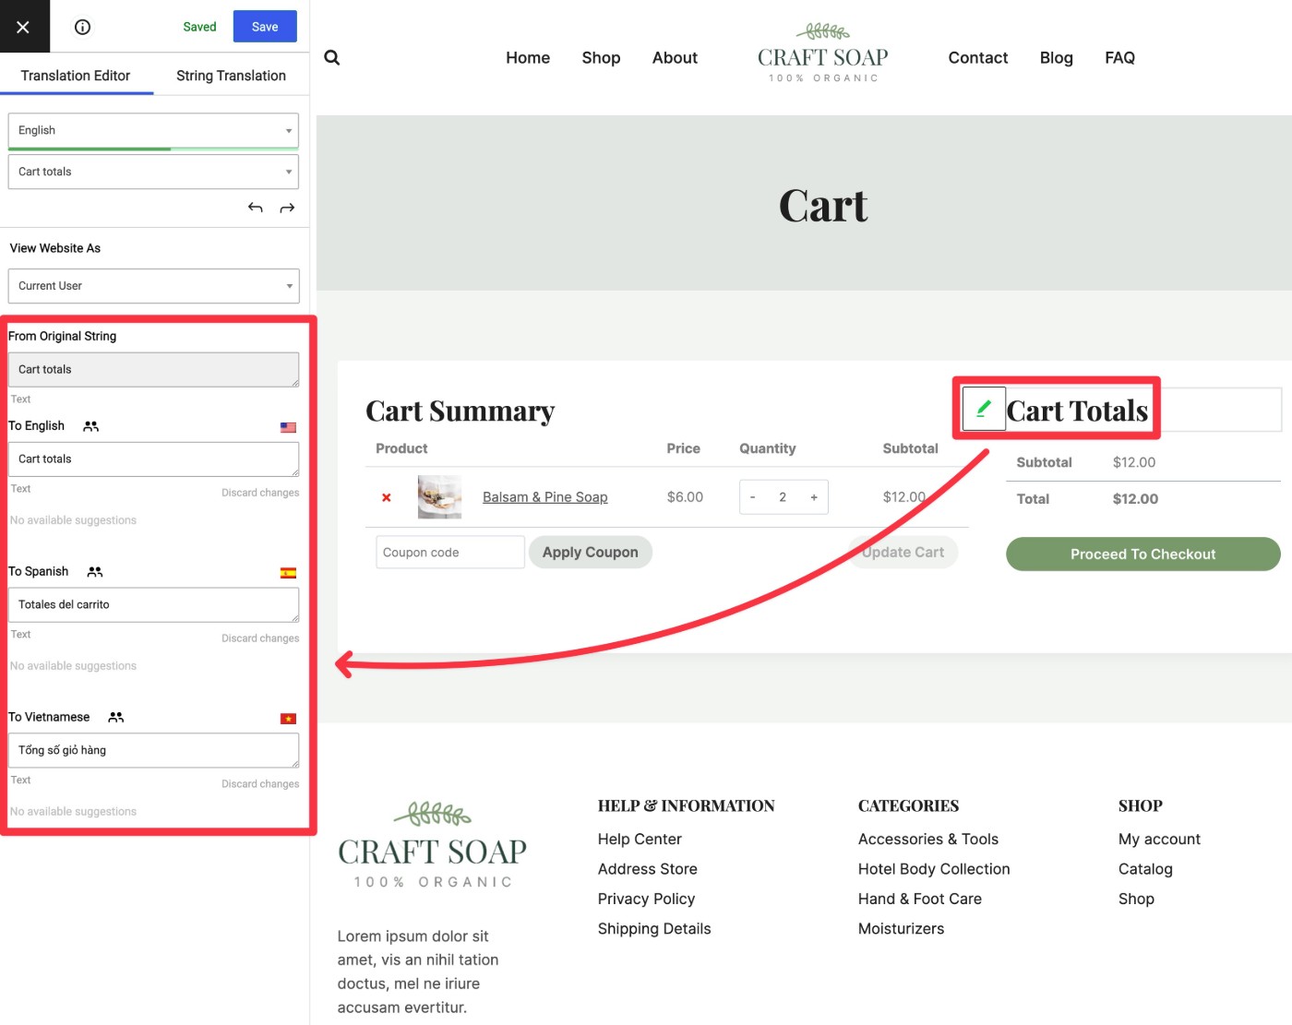Click the site search magnifier icon
The height and width of the screenshot is (1025, 1292).
coord(332,57)
